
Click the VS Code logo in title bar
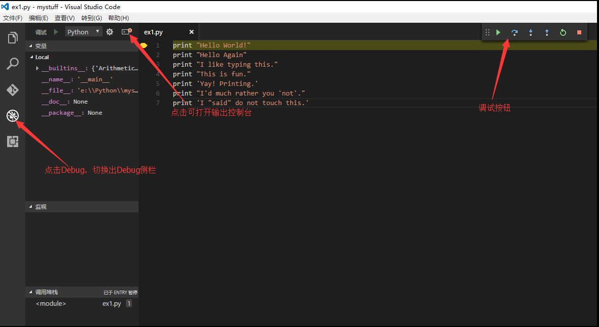click(5, 7)
